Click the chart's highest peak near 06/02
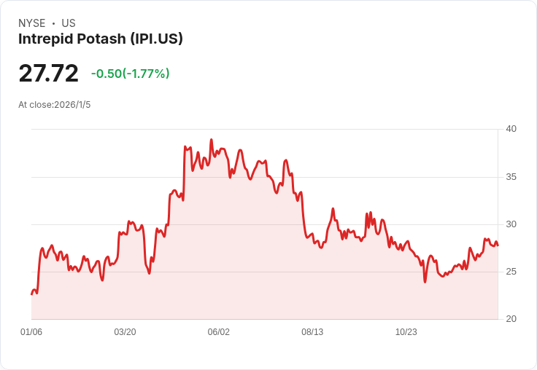537x370 pixels. pyautogui.click(x=211, y=140)
